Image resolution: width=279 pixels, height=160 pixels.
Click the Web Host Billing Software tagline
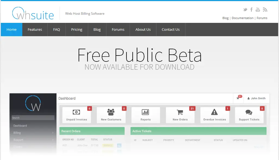point(85,14)
